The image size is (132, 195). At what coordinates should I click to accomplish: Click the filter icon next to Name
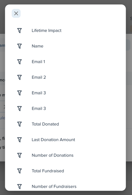(x=19, y=46)
